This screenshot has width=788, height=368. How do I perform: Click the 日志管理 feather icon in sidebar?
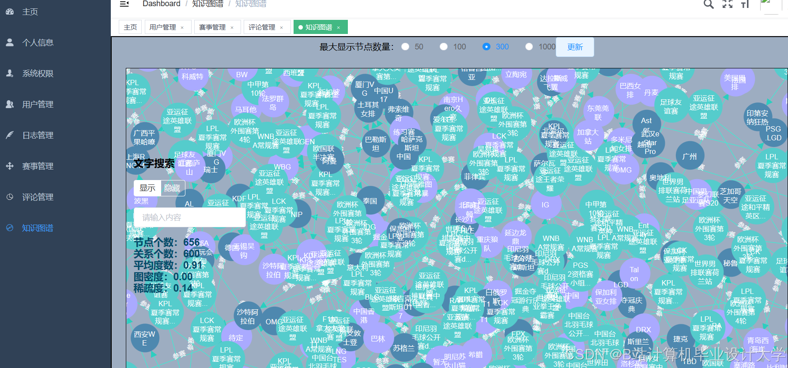[x=10, y=135]
